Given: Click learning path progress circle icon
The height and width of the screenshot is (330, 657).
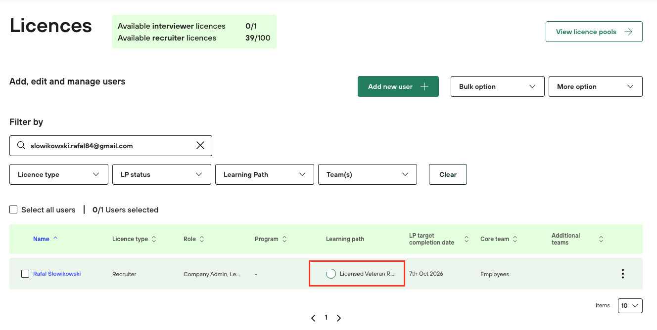Looking at the screenshot, I should (x=331, y=274).
